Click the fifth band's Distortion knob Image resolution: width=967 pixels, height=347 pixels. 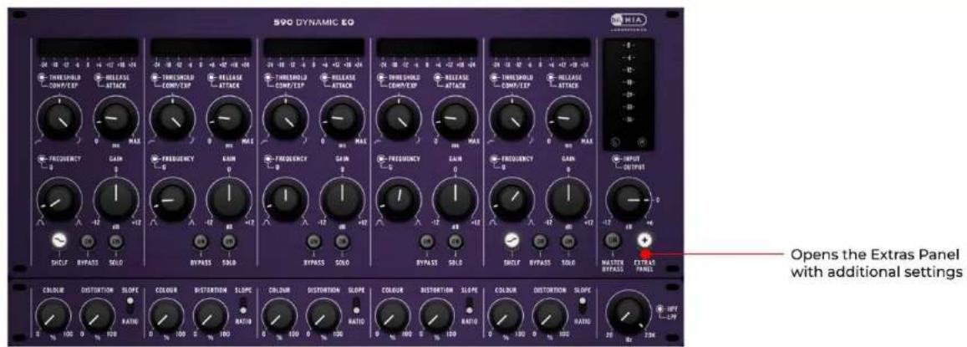coord(548,315)
